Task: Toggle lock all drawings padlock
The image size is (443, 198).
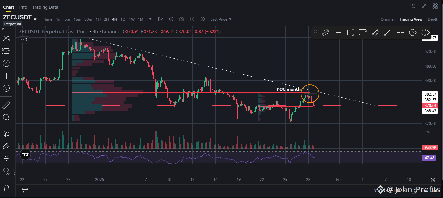Action: pos(6,159)
